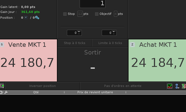Click the Inverser position button
Screen dimensions: 186x112
tap(43, 86)
